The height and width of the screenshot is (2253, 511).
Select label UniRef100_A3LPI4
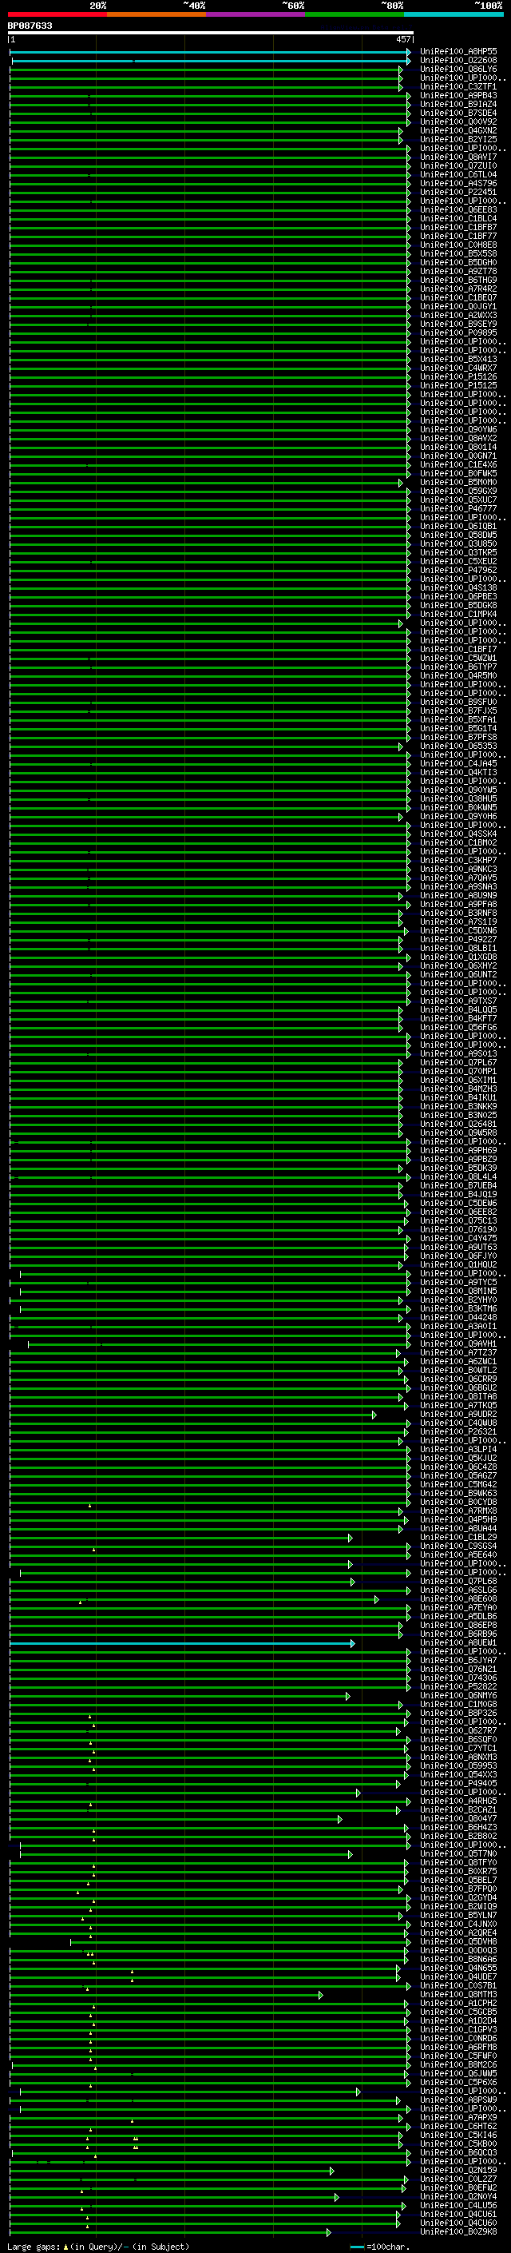click(458, 1449)
